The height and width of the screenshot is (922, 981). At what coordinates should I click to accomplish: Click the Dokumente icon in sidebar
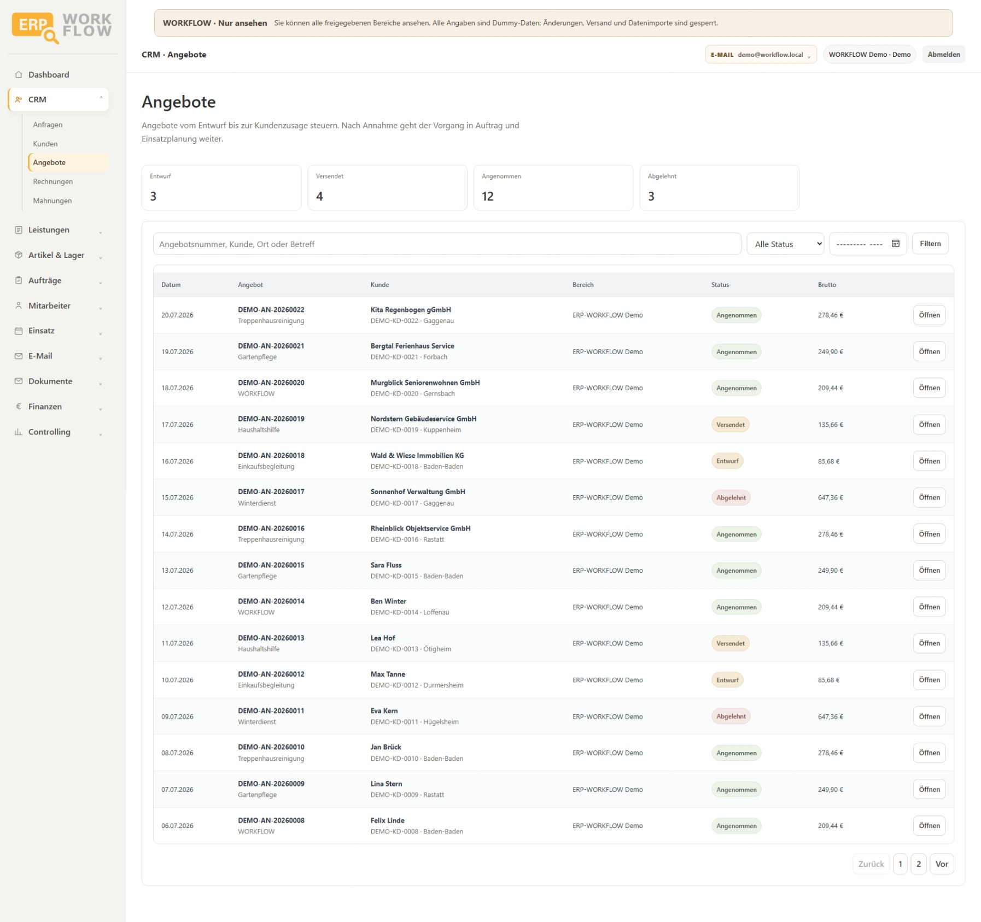tap(19, 381)
